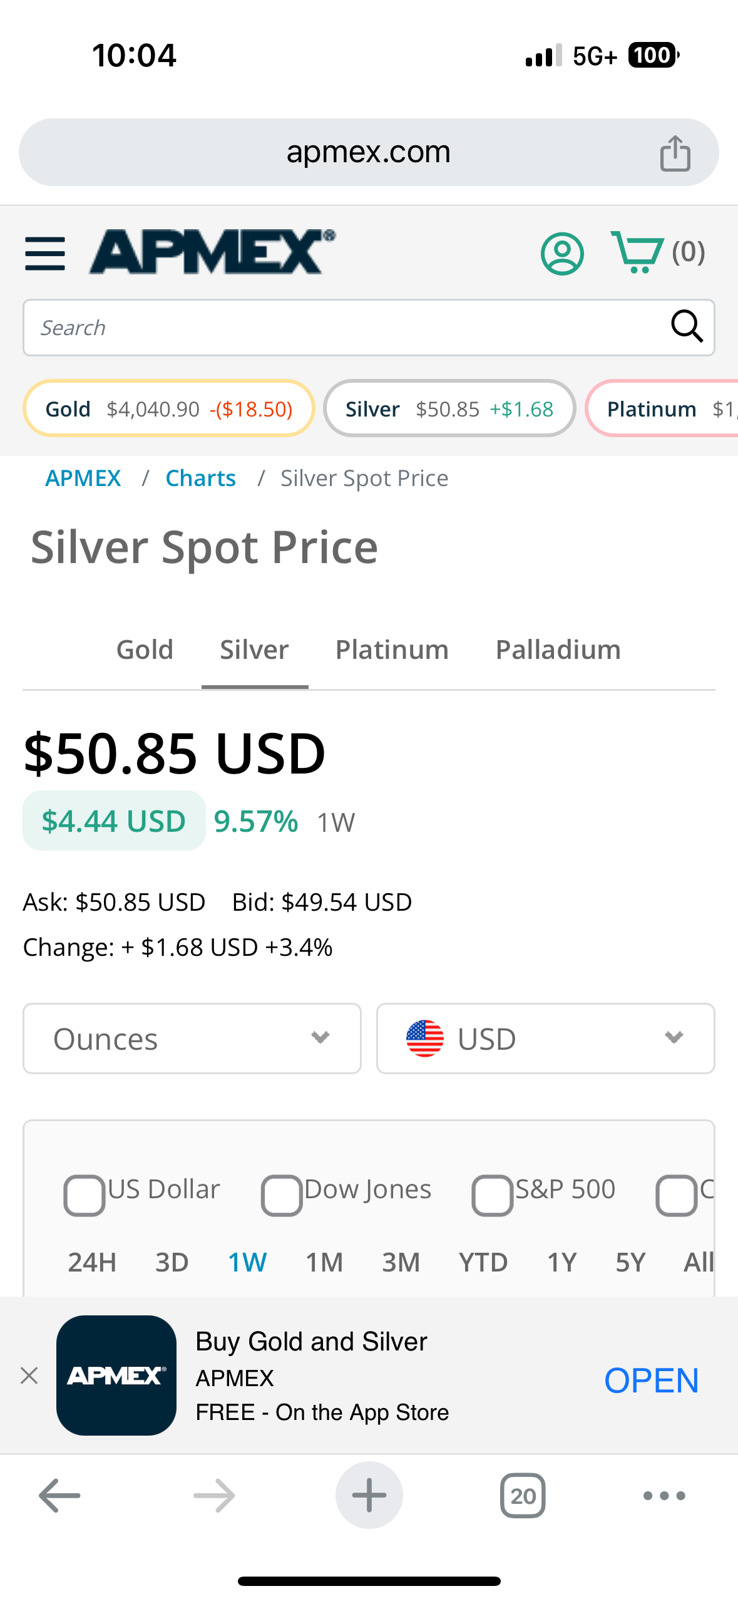The width and height of the screenshot is (738, 1601).
Task: Open the shopping cart
Action: point(638,252)
